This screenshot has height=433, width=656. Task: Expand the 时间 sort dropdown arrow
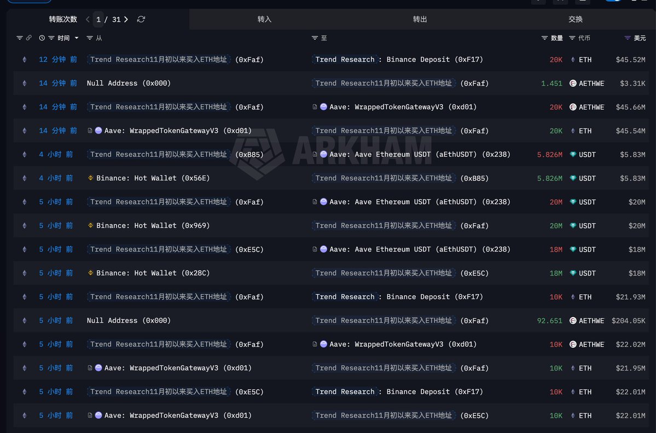point(76,38)
